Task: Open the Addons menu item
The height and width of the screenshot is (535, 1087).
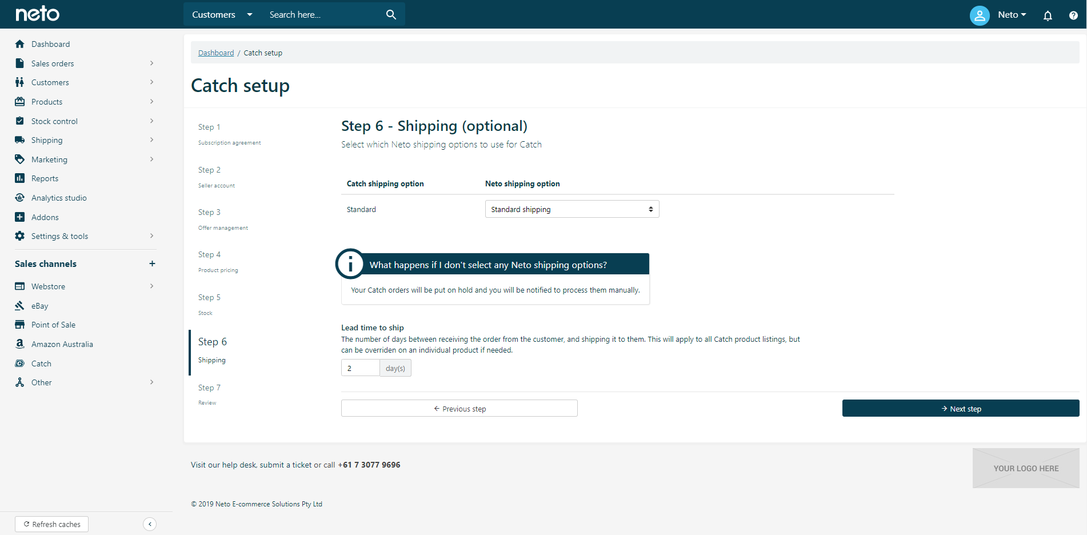Action: coord(45,217)
